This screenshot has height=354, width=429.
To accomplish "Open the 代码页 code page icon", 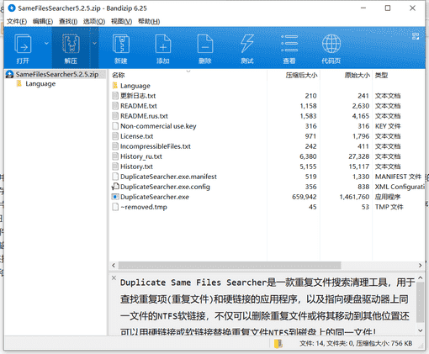I will pos(331,48).
